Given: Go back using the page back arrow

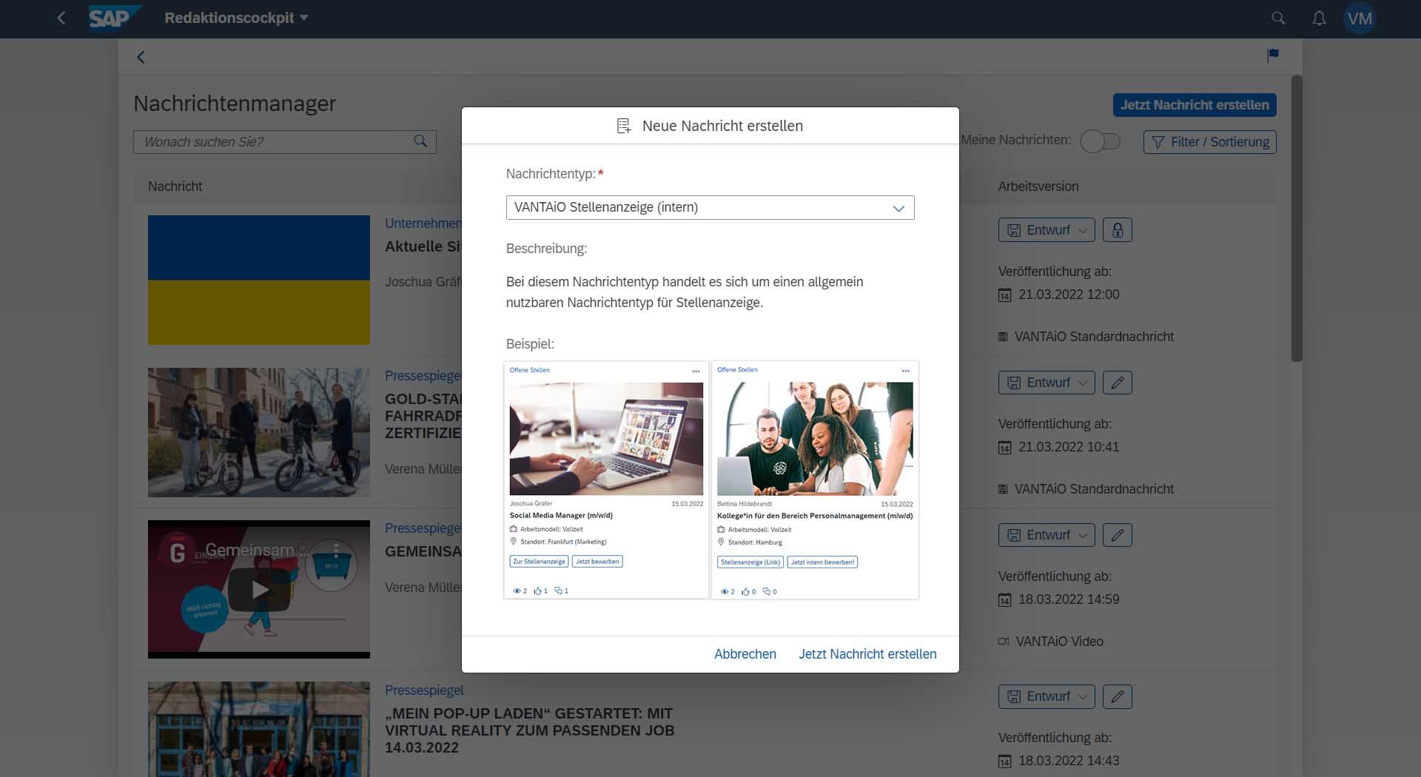Looking at the screenshot, I should [x=141, y=57].
